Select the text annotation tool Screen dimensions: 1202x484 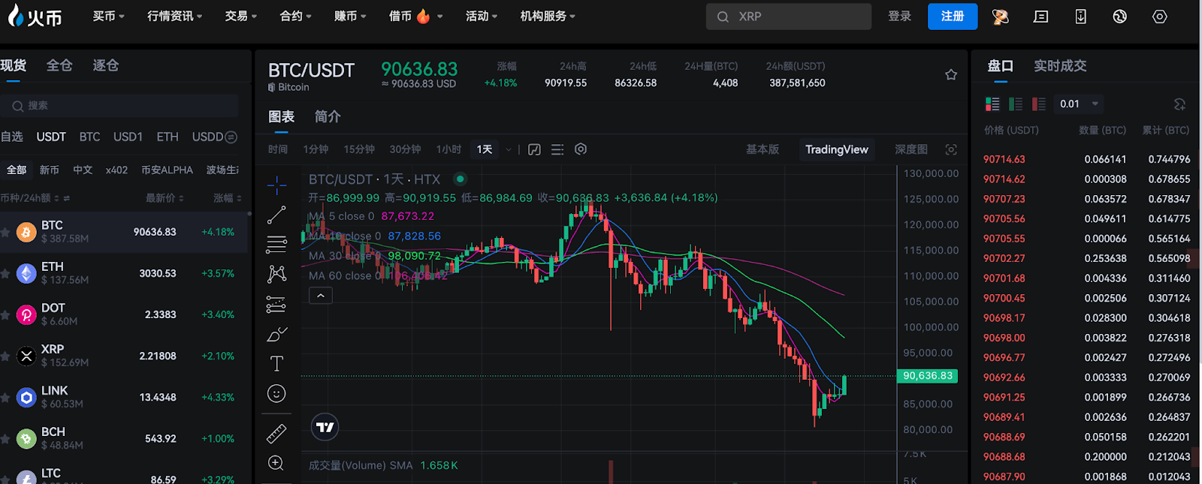(276, 364)
